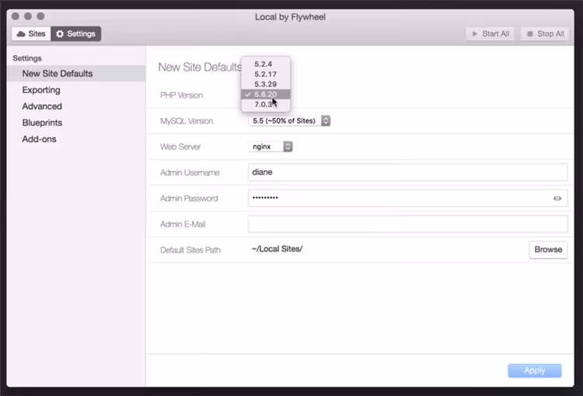Click the PHP Version label
Viewport: 583px width, 396px height.
pos(181,95)
